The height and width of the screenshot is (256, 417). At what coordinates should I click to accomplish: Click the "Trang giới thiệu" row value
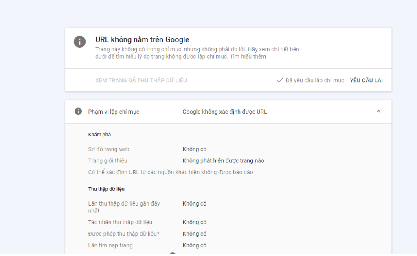coord(223,160)
